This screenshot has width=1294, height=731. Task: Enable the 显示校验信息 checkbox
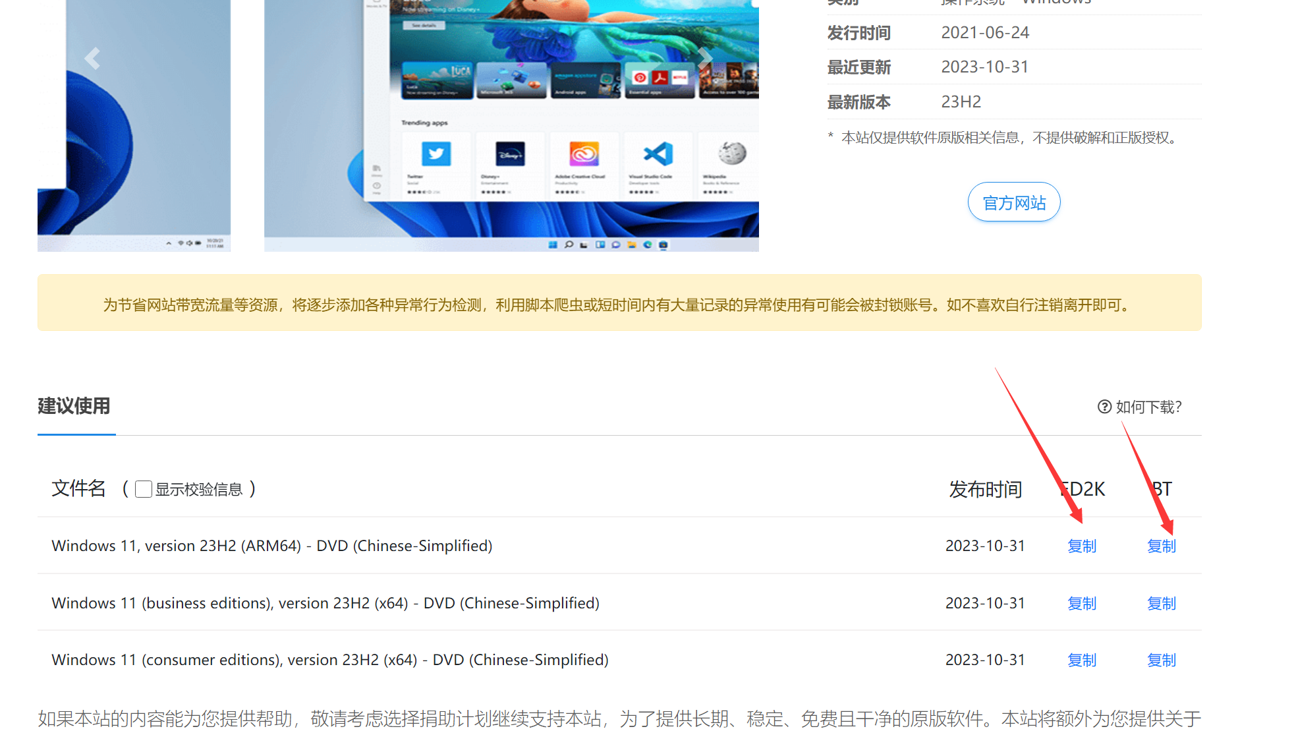coord(144,489)
